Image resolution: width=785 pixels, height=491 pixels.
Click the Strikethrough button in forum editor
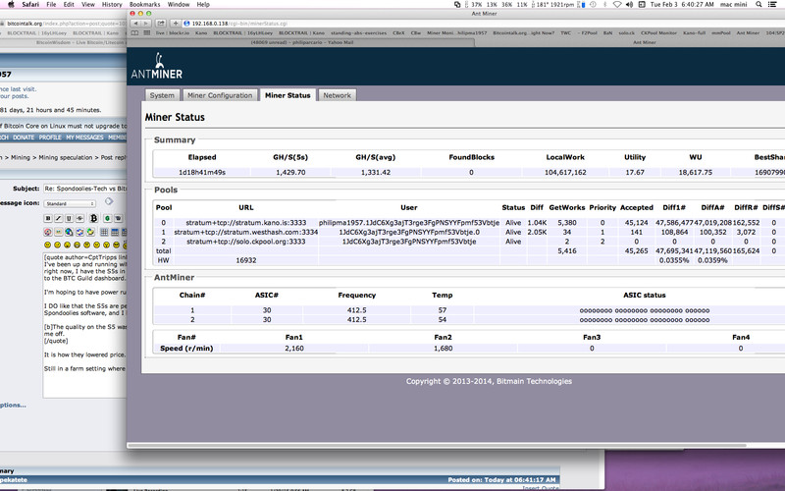click(x=79, y=218)
